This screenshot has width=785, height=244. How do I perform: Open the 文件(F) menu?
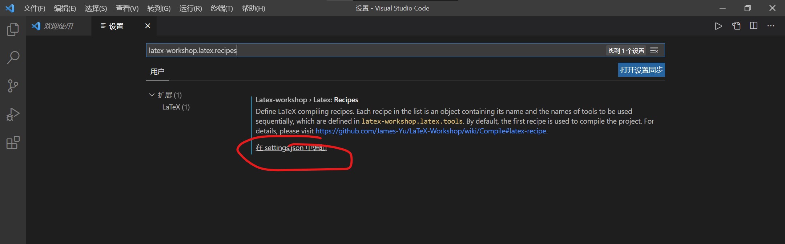[34, 8]
